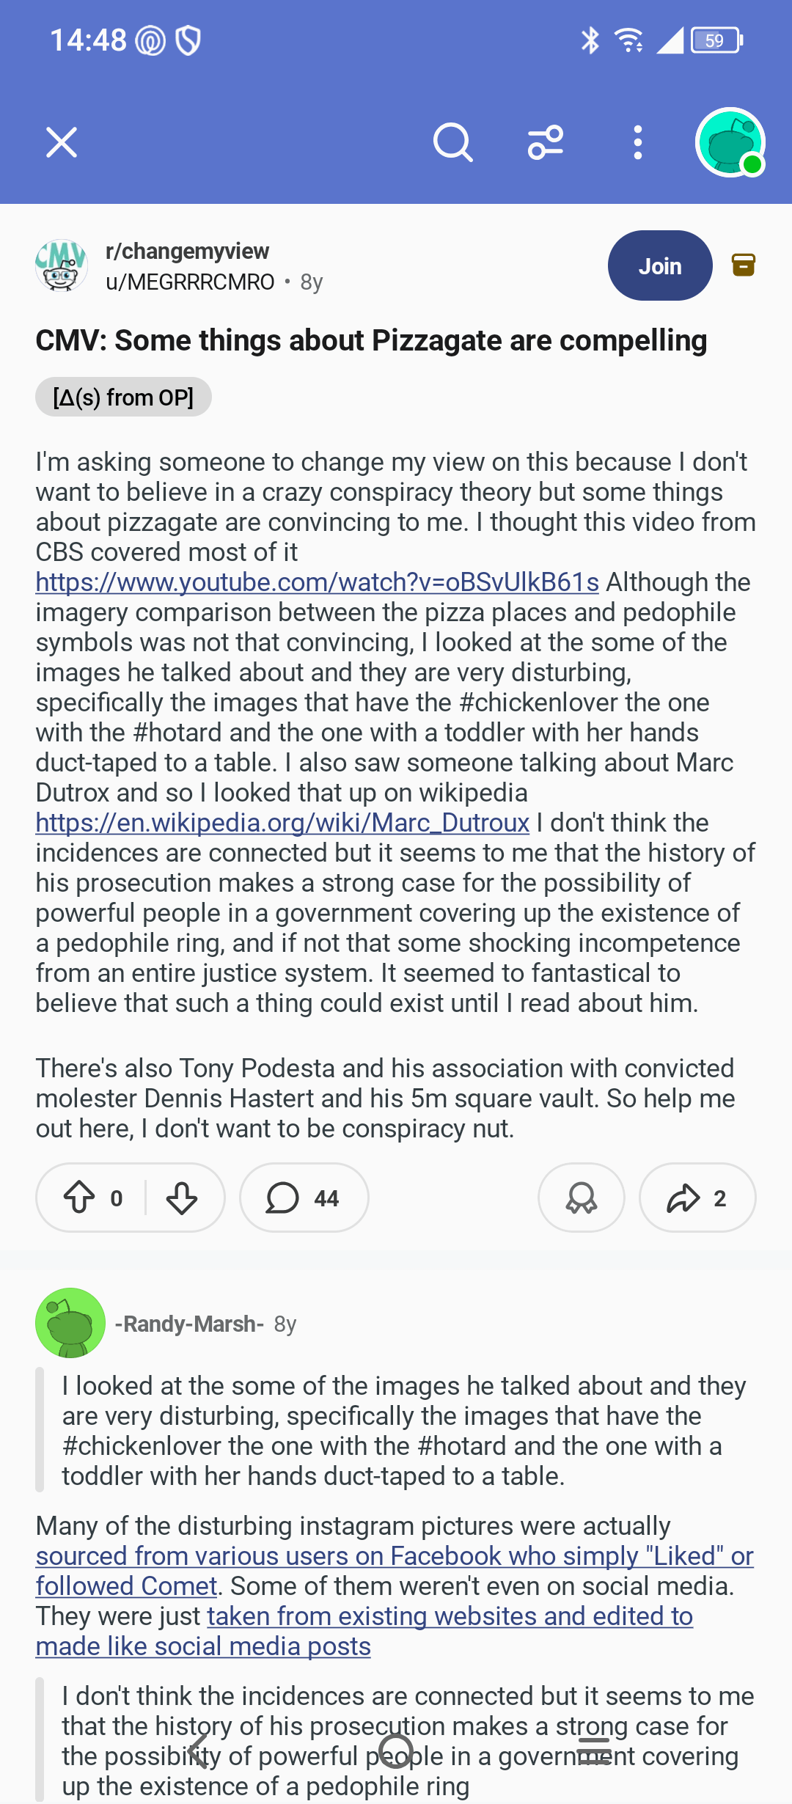View u/MEGRRRCMRO's profile
The height and width of the screenshot is (1804, 792).
pos(190,282)
